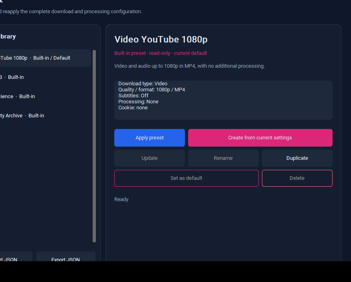Click 'Quality / format: 1080p / MP4' line
The height and width of the screenshot is (282, 351).
[152, 90]
